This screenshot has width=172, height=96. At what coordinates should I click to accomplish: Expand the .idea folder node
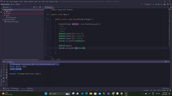(x=5, y=12)
